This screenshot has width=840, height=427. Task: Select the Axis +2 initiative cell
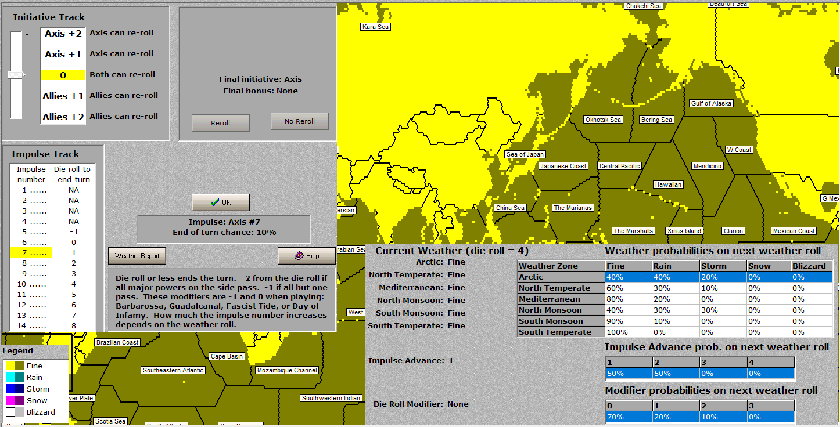[63, 34]
